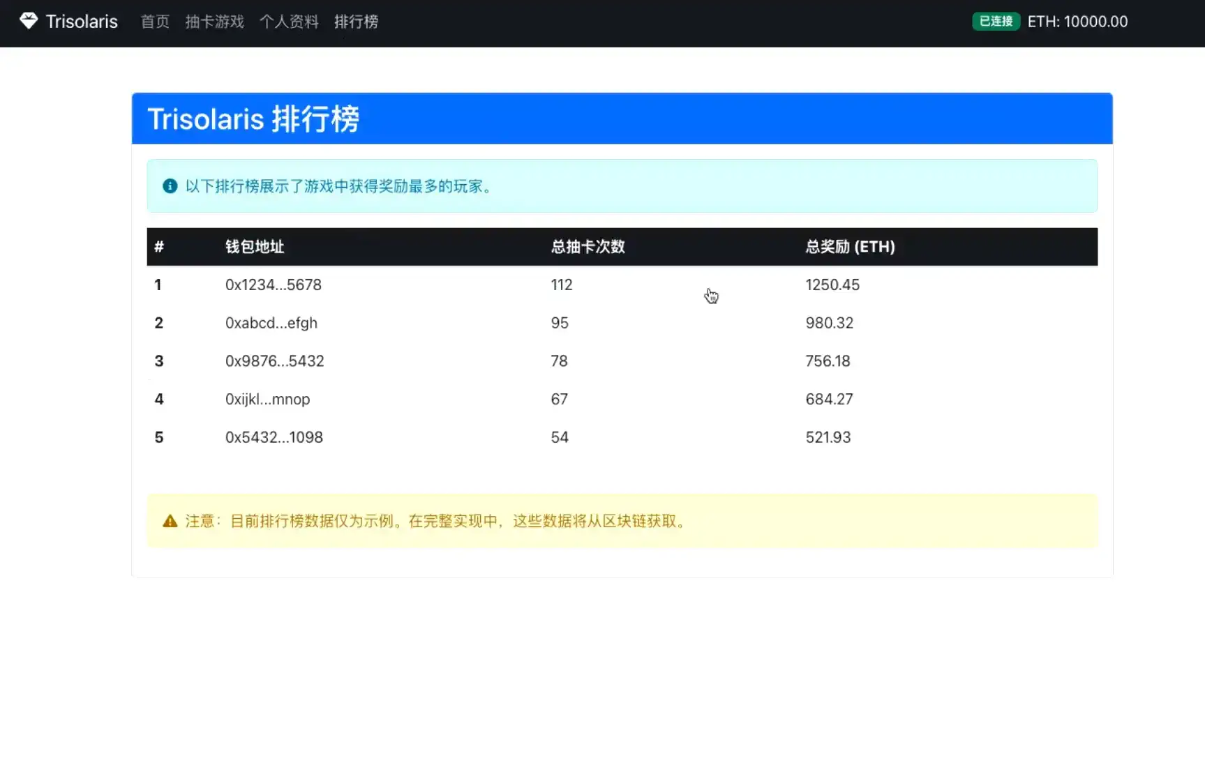The height and width of the screenshot is (772, 1205).
Task: Open the 抽卡游戏 page from the navbar
Action: 214,22
